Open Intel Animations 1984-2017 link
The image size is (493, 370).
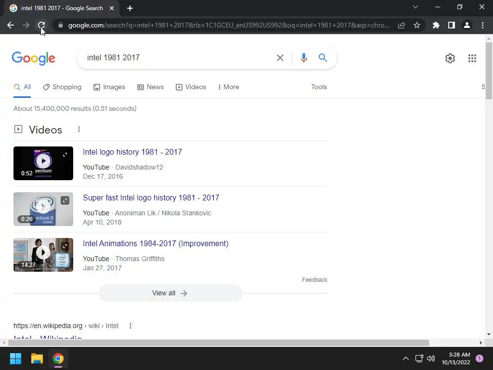(156, 243)
